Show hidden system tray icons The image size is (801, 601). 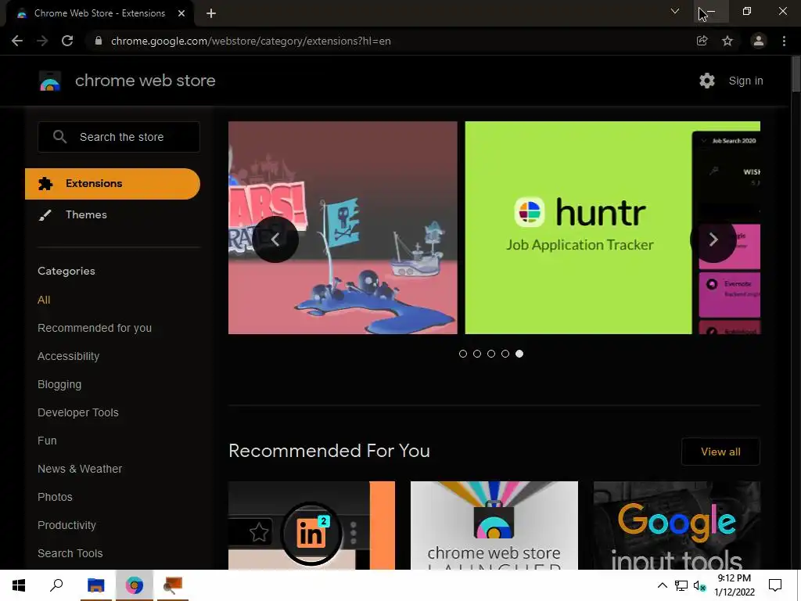(662, 585)
